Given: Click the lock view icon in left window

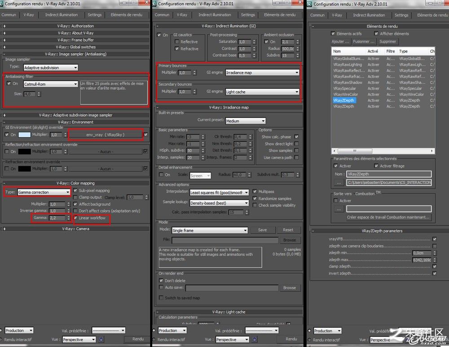Looking at the screenshot, I should [101, 339].
